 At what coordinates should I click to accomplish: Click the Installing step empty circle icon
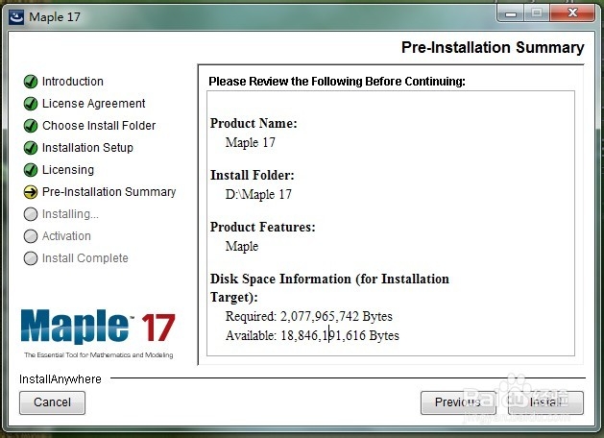(x=31, y=214)
